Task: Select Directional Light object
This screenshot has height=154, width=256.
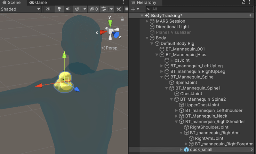Action: pos(172,27)
